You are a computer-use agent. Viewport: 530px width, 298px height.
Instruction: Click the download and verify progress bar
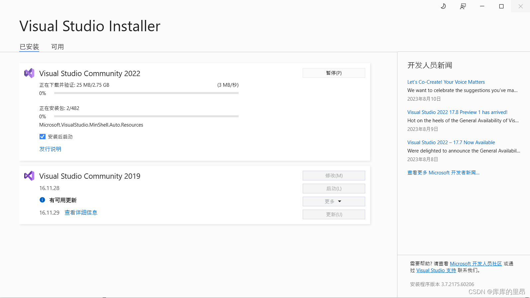(146, 93)
